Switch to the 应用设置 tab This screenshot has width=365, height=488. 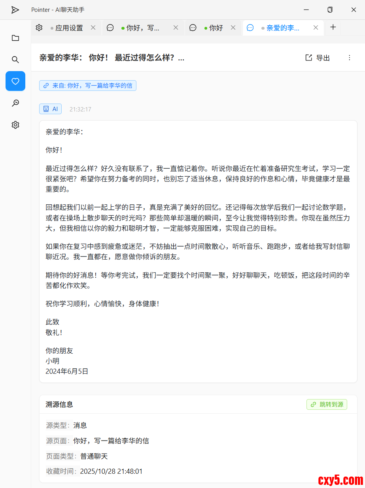click(x=66, y=28)
